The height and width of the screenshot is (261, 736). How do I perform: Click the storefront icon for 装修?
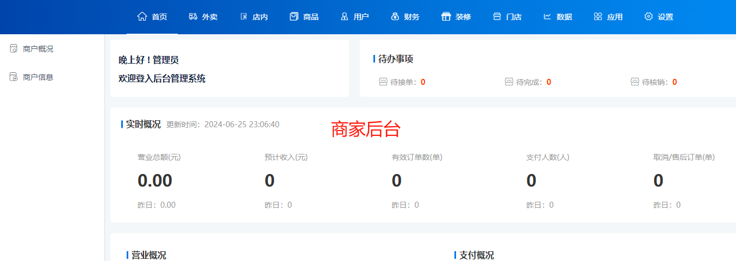[446, 16]
